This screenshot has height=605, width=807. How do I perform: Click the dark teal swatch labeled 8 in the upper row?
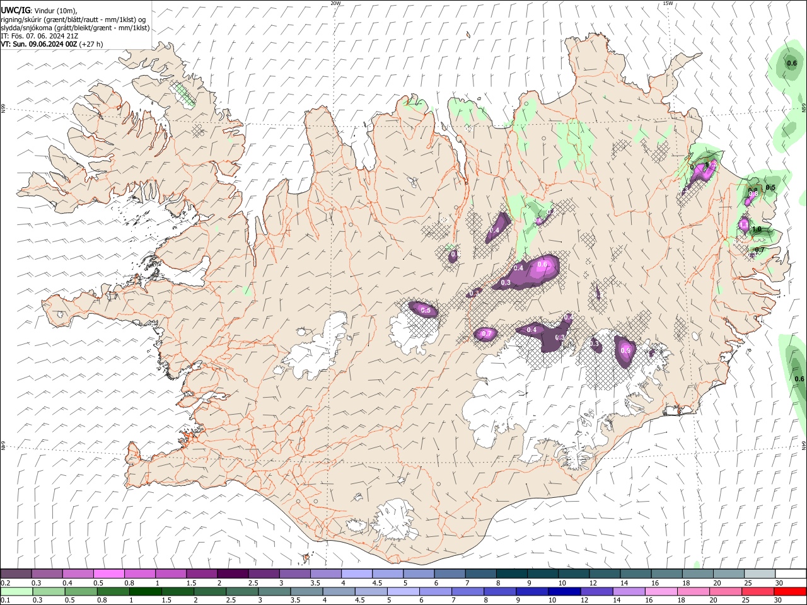pos(511,574)
